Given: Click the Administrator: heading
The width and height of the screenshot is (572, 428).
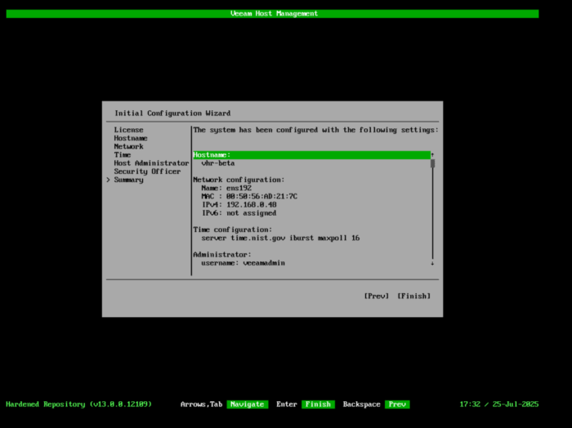Looking at the screenshot, I should pyautogui.click(x=221, y=255).
